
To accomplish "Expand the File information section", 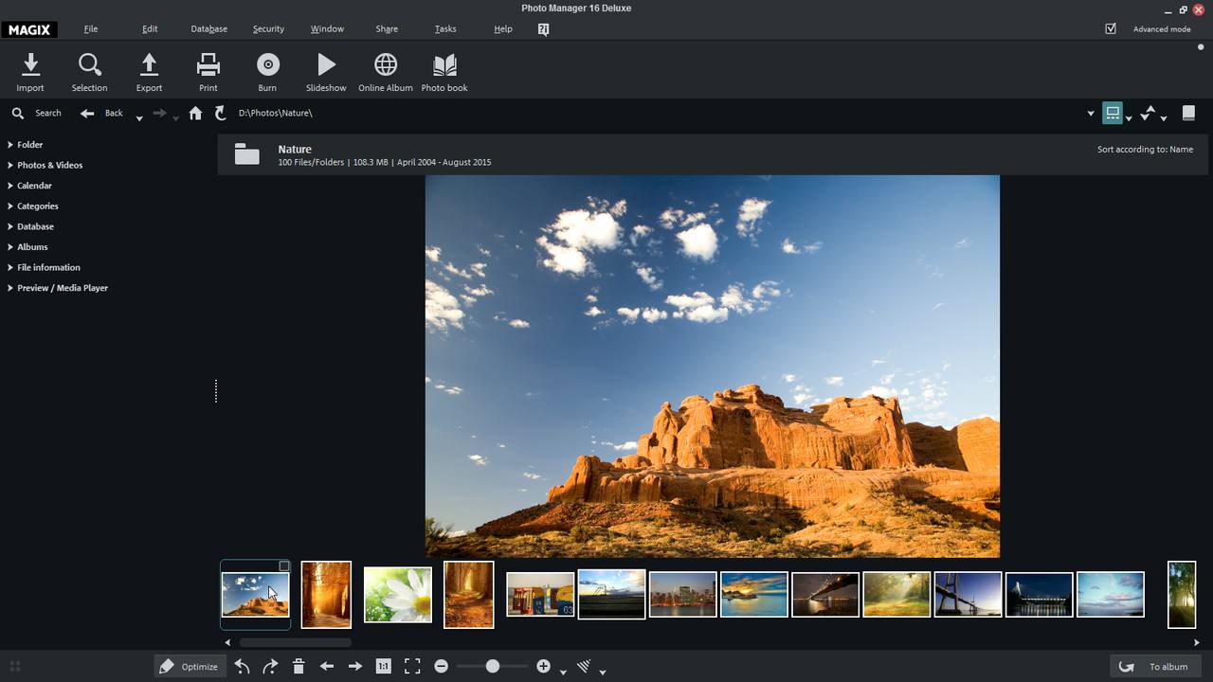I will tap(48, 267).
